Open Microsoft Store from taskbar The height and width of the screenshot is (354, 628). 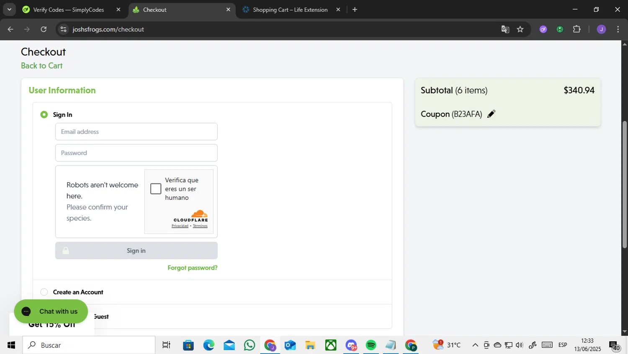188,345
